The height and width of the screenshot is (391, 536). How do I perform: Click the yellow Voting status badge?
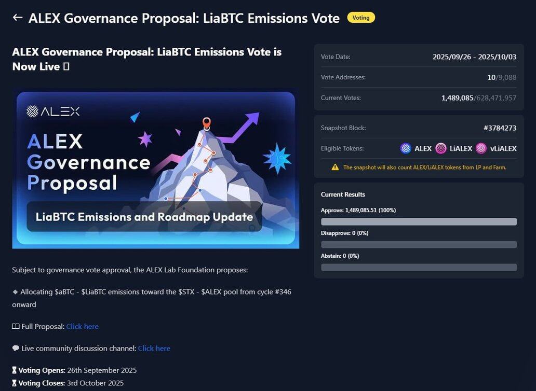point(361,18)
